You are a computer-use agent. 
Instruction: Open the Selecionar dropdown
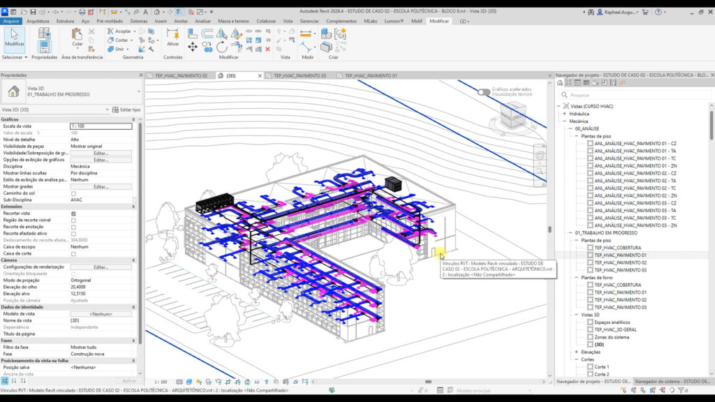pos(15,57)
